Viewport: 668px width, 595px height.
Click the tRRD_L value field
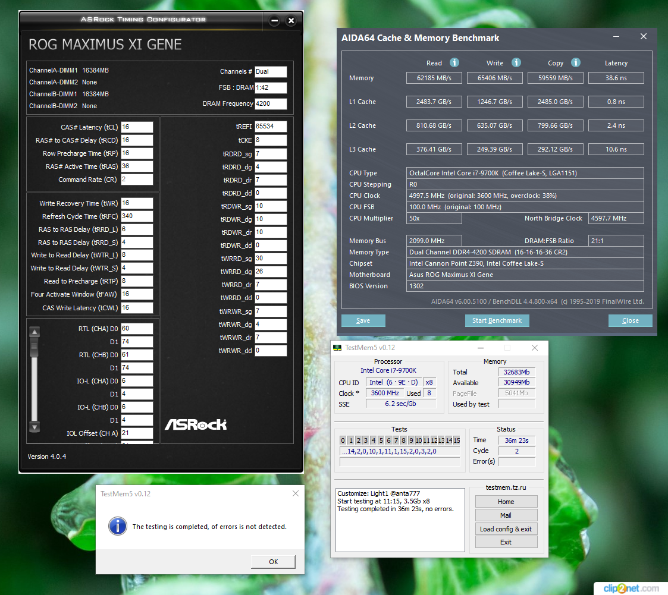[x=137, y=229]
